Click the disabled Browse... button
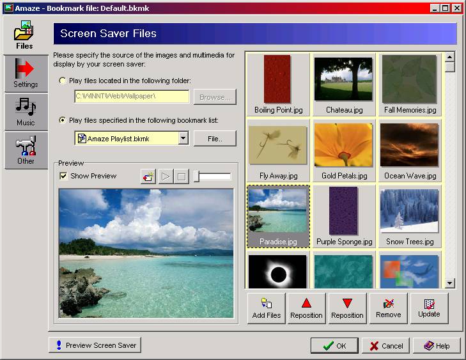 (215, 97)
